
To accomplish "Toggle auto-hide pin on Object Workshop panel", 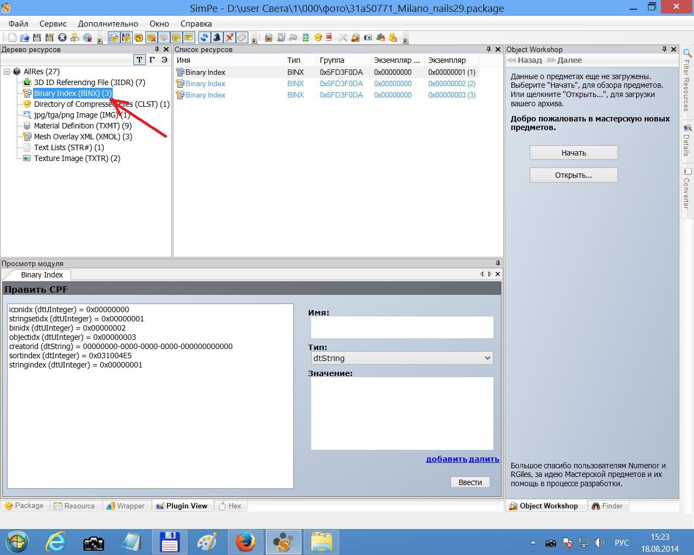I will [664, 49].
